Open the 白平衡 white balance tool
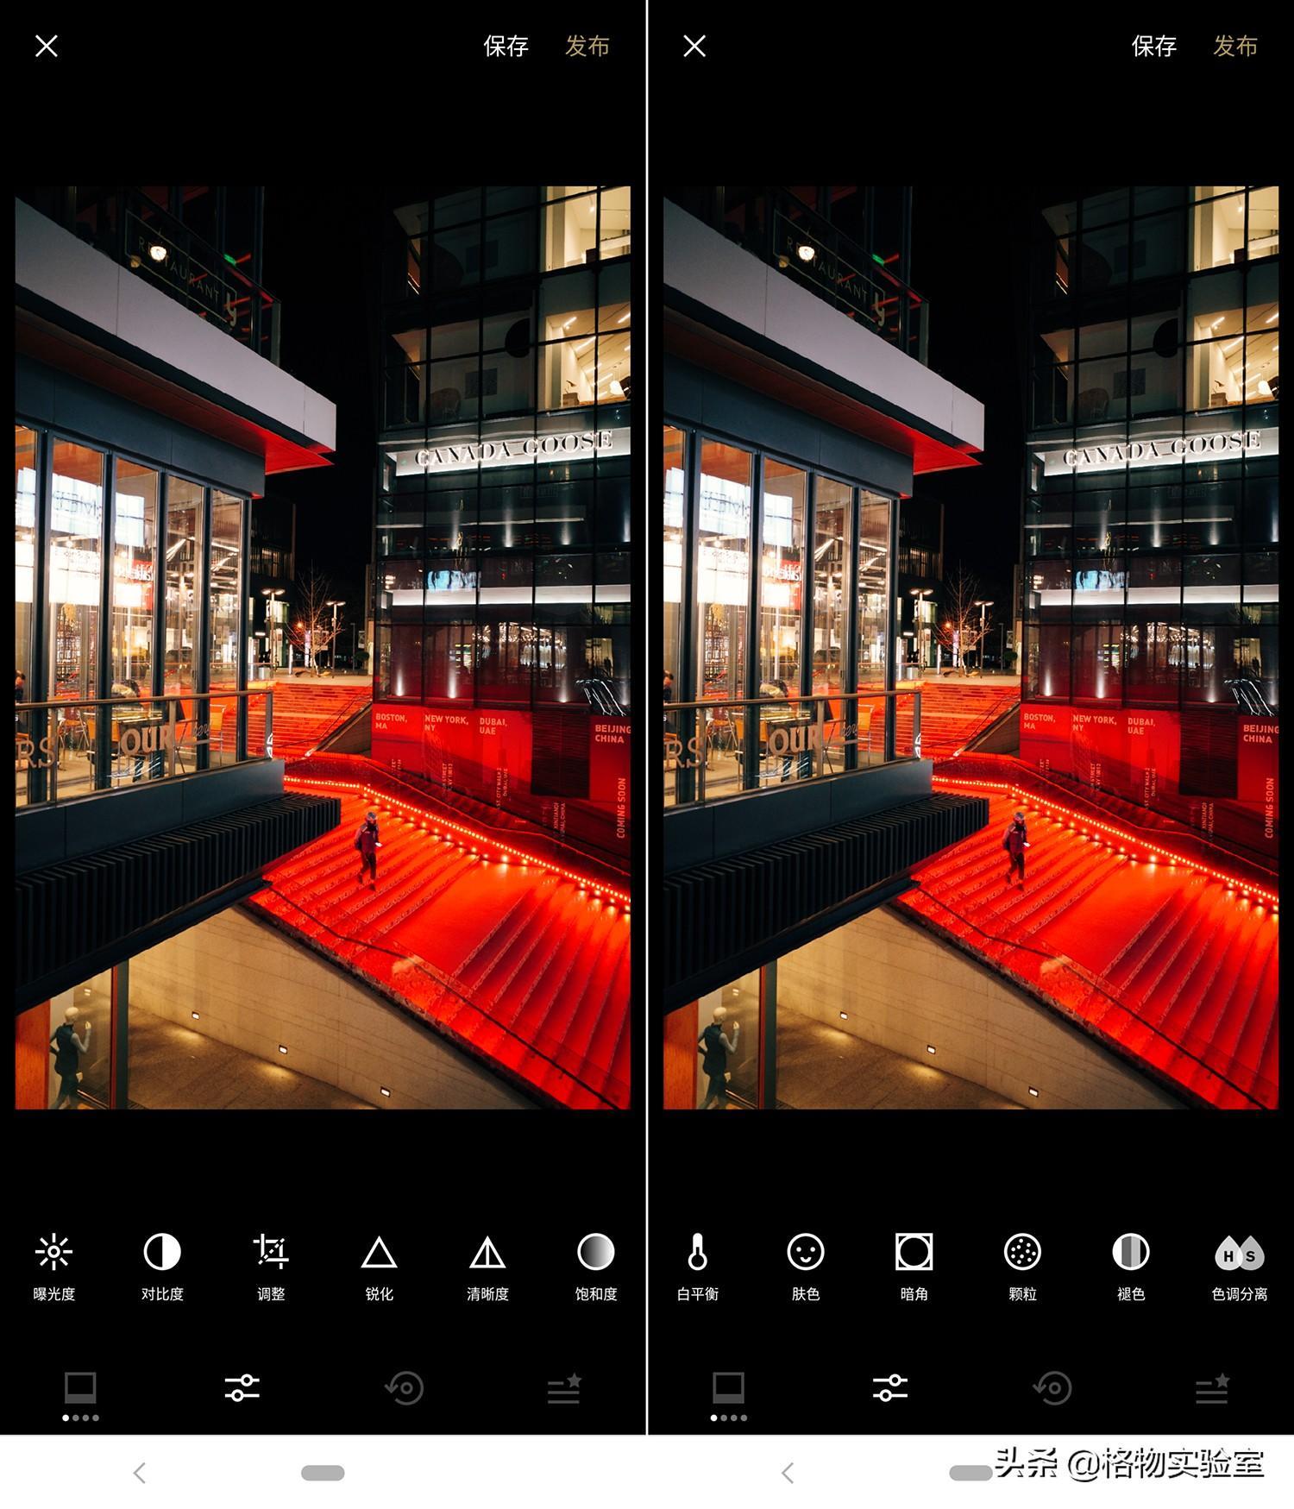 click(698, 1266)
